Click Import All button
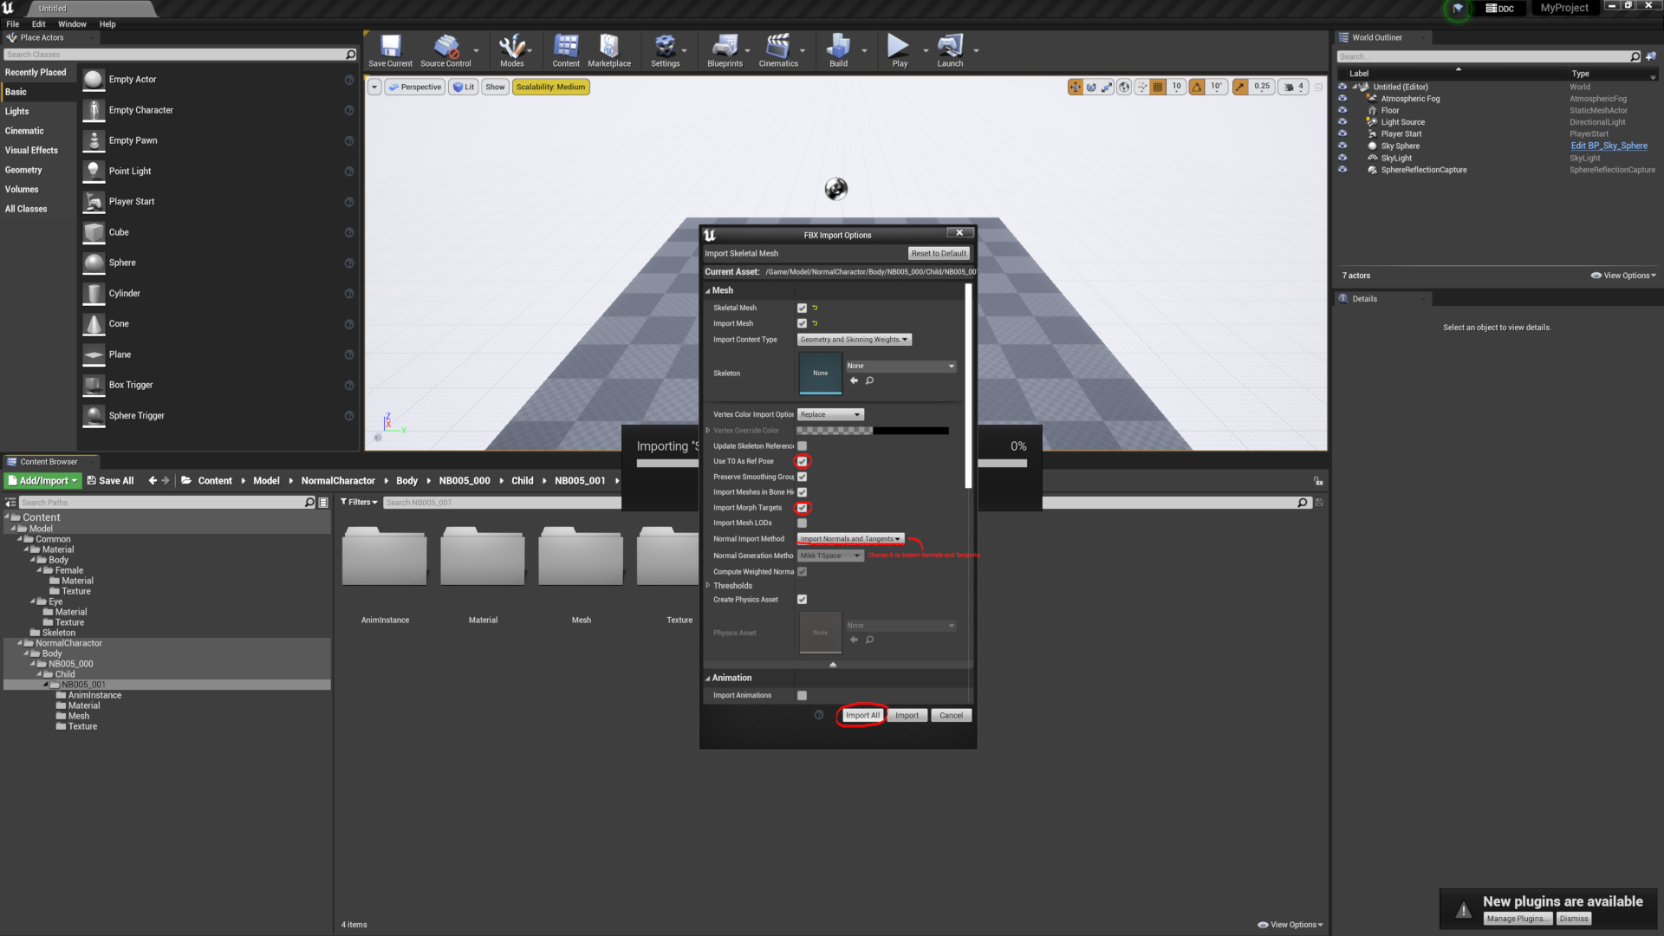This screenshot has height=936, width=1664. click(862, 716)
